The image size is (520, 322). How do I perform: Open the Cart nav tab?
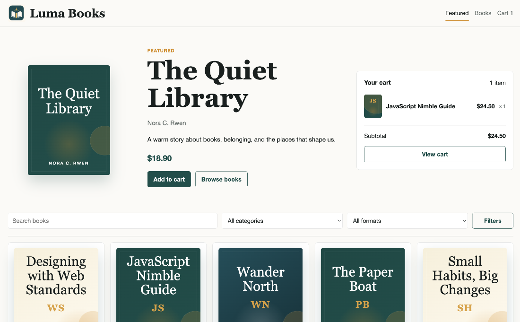[x=505, y=13]
